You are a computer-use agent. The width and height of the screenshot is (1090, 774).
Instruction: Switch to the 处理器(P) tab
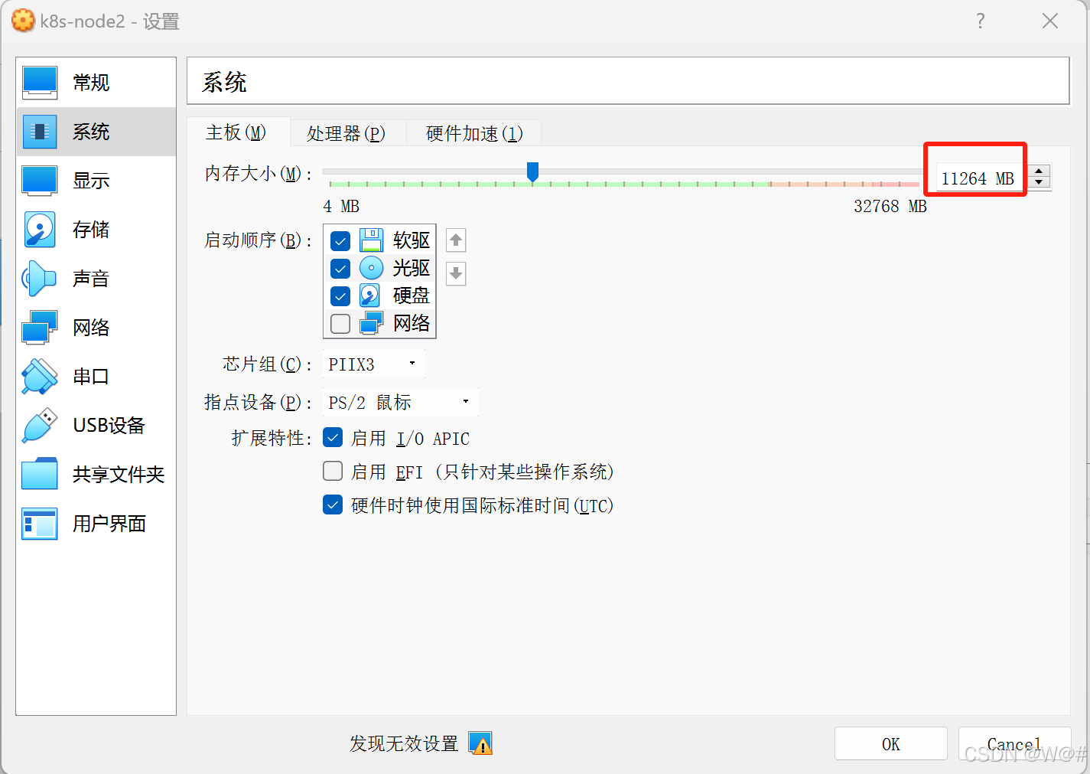click(347, 134)
